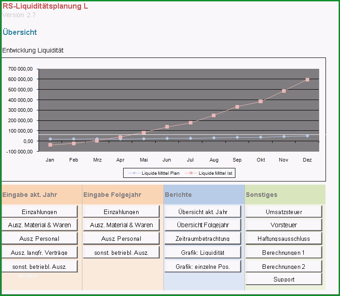Open sonst. betriebl. Ausz. under Folgejahr
The image size is (340, 296).
[121, 253]
